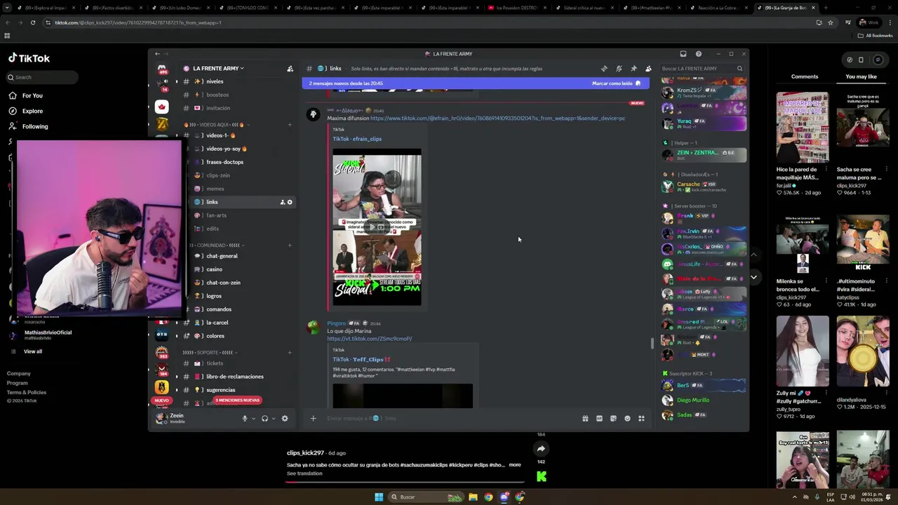Open apps launcher icon in message bar
Viewport: 898px width, 505px height.
[641, 419]
